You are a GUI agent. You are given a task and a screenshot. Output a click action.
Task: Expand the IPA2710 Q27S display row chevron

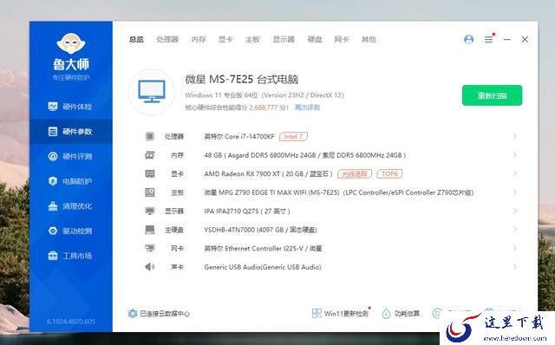tap(515, 212)
